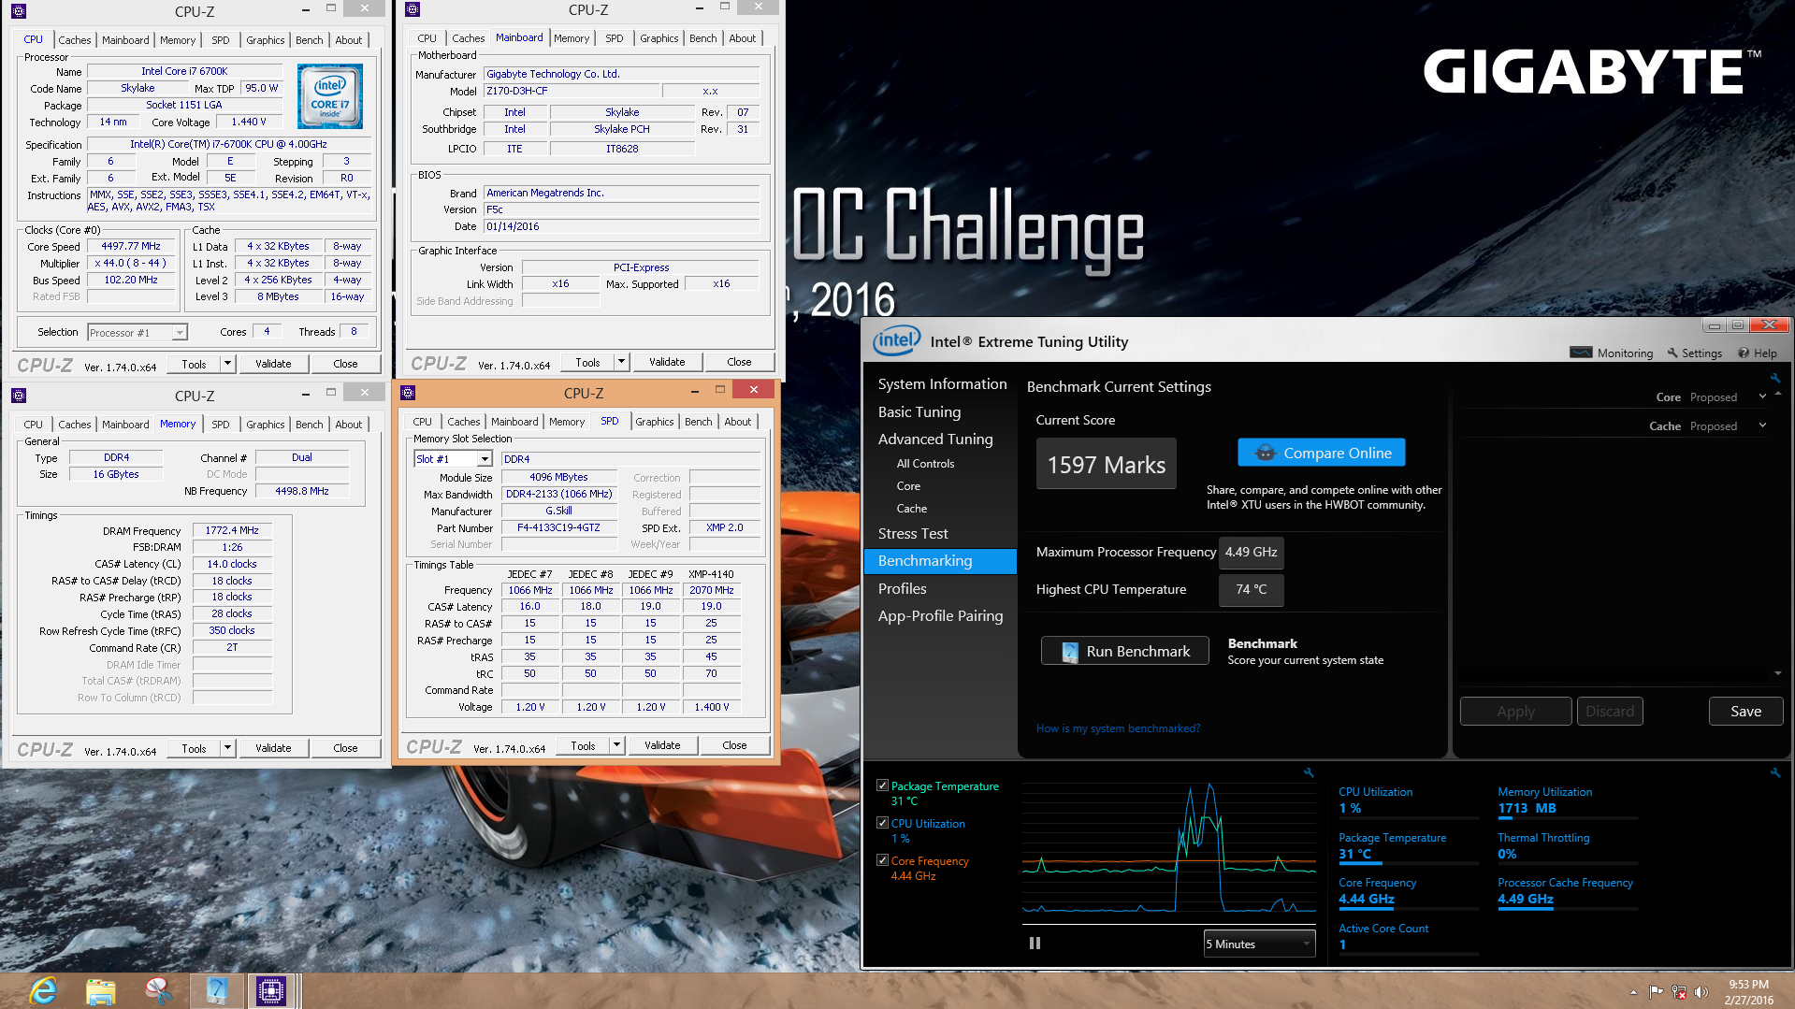Open Internet Explorer from the taskbar
Image resolution: width=1795 pixels, height=1009 pixels.
[43, 990]
